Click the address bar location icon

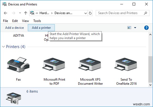(32, 13)
